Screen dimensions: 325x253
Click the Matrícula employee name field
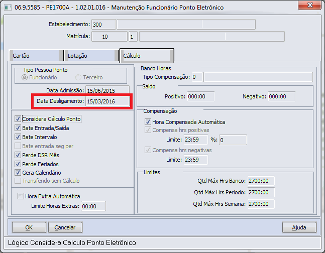212,37
